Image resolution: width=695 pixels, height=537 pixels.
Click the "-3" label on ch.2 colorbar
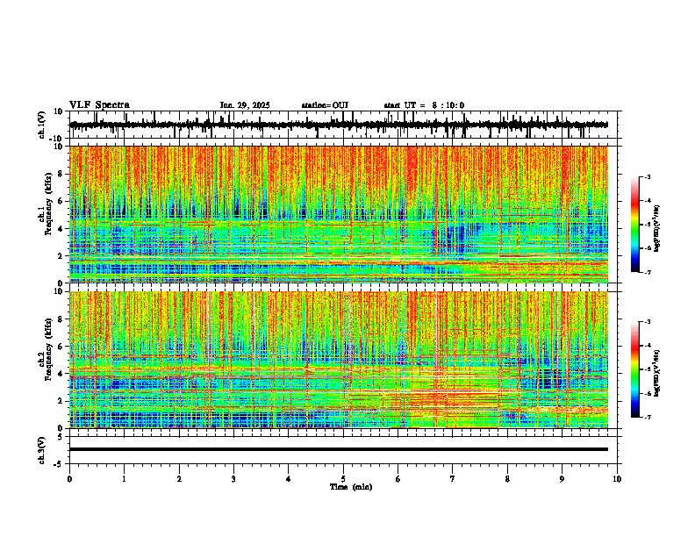(x=647, y=322)
